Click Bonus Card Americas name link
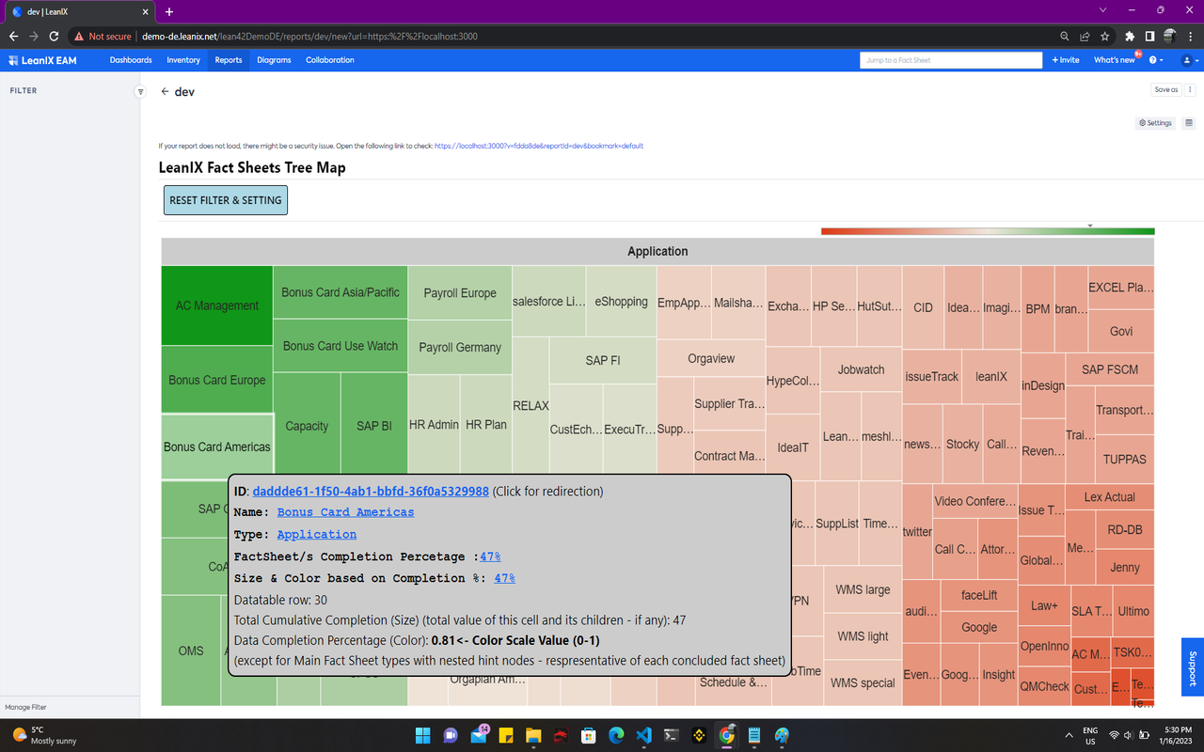Screen dimensions: 1204x752 (345, 512)
